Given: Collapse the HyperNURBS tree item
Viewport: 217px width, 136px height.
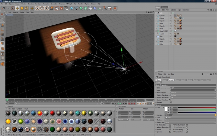Looking at the screenshot, I should (x=156, y=31).
